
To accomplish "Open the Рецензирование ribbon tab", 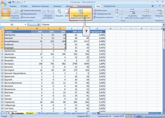I will click(x=85, y=6).
